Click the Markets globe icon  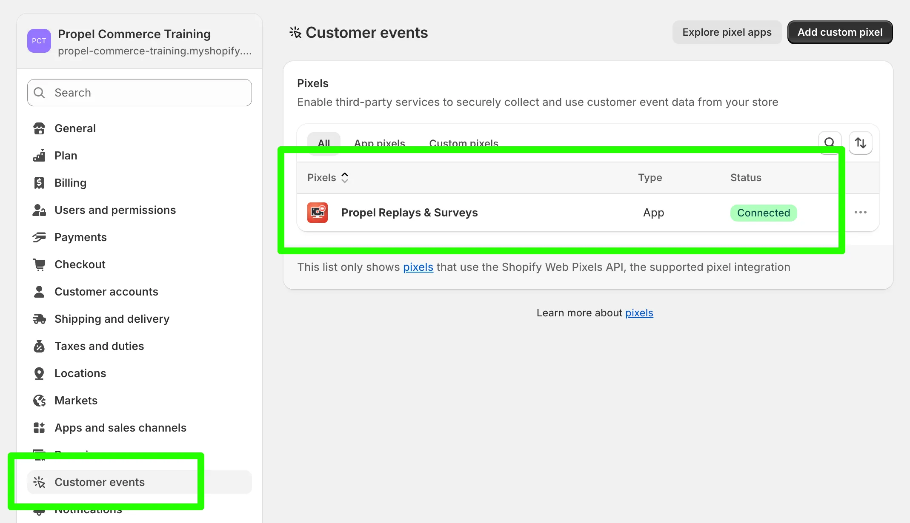39,401
